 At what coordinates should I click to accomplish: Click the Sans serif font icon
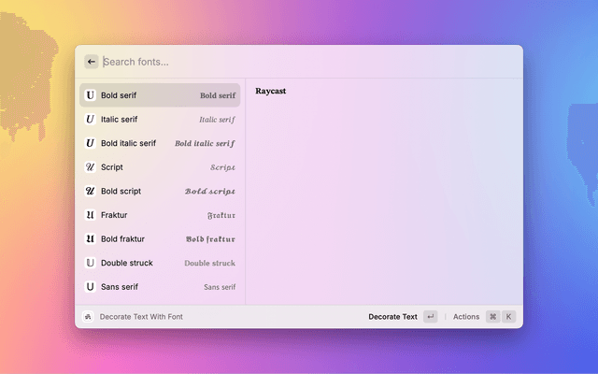coord(90,287)
